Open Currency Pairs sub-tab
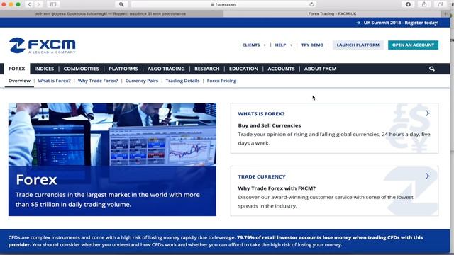 click(142, 81)
